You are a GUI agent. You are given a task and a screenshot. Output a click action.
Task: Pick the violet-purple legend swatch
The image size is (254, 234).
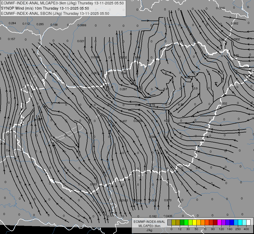pos(224,222)
